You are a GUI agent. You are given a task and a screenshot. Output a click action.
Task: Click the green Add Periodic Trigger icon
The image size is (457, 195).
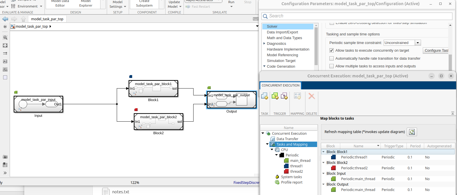click(x=275, y=96)
